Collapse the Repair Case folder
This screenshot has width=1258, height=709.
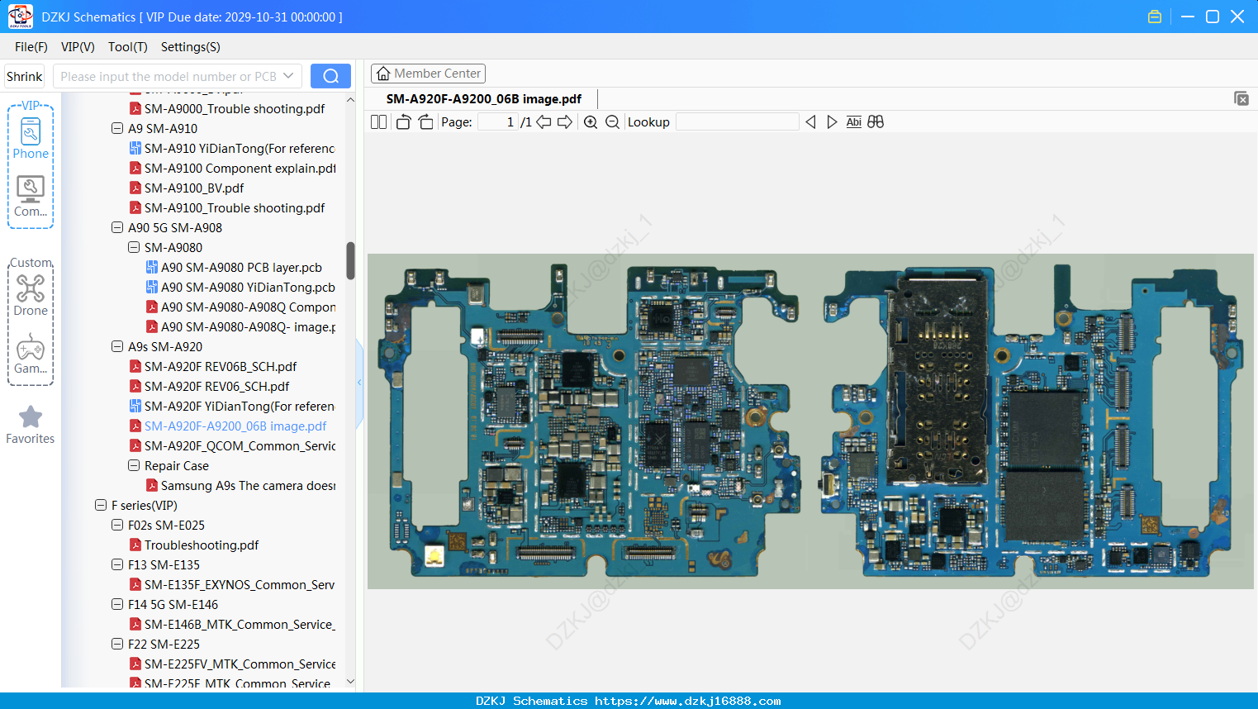pos(134,466)
